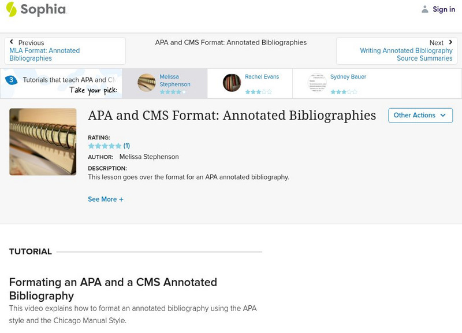Click the chevron on Other Actions button
The width and height of the screenshot is (462, 333).
coord(442,116)
